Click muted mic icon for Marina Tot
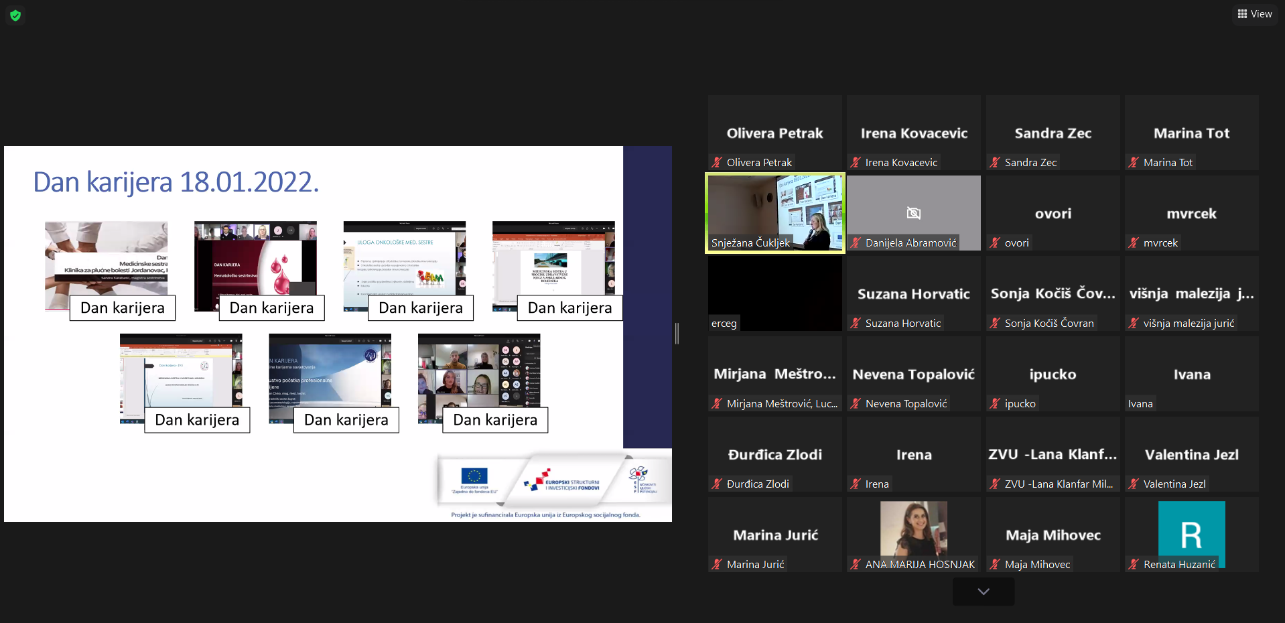 (x=1134, y=162)
